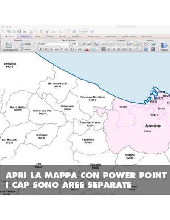170x220 pixels.
Task: Justify the text
Action: 119,49
